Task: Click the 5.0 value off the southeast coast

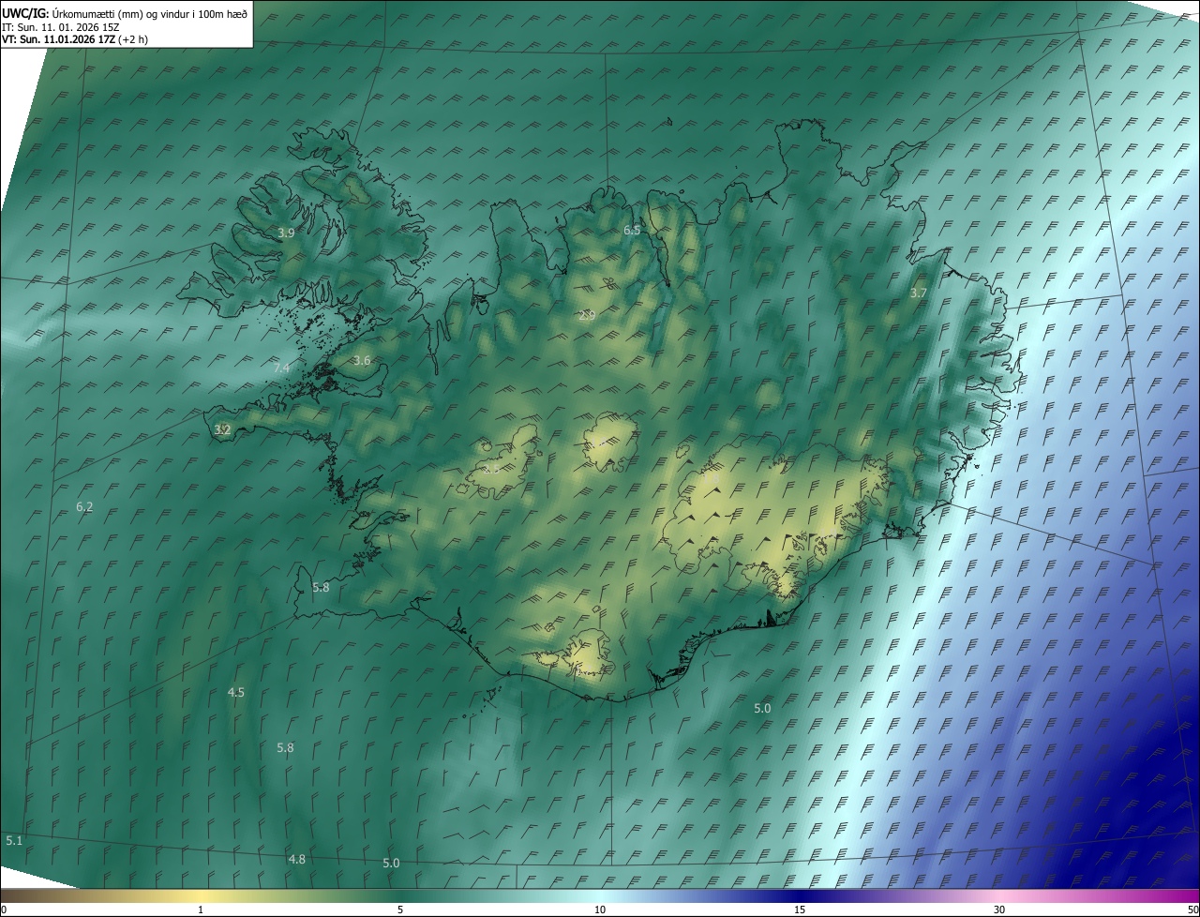Action: (x=762, y=708)
